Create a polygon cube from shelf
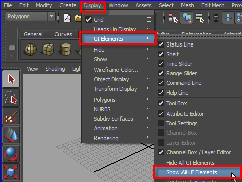Screen dimensions: 242x182 pyautogui.click(x=48, y=50)
